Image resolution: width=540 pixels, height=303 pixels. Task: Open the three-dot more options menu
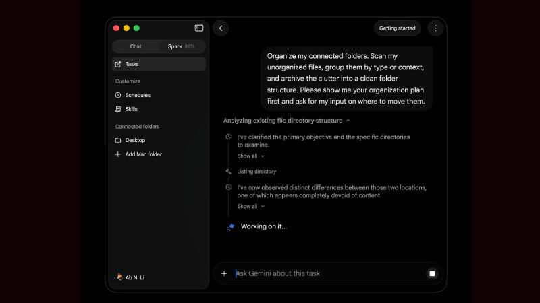[x=435, y=28]
